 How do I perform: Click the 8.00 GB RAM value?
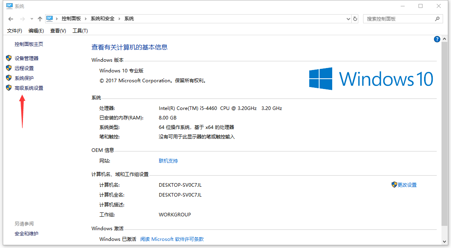point(167,118)
